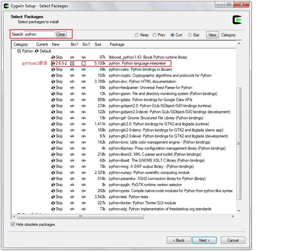Select python-test: Python tests package text

click(x=128, y=197)
